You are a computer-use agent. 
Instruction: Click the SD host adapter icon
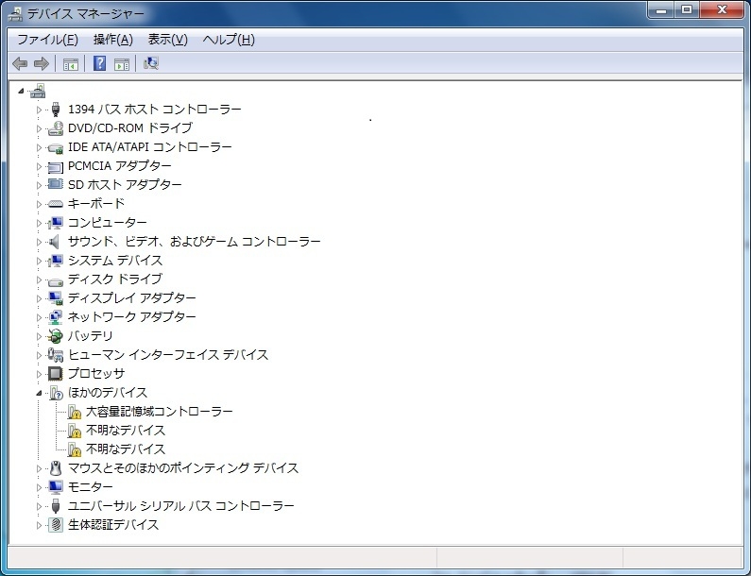tap(56, 184)
